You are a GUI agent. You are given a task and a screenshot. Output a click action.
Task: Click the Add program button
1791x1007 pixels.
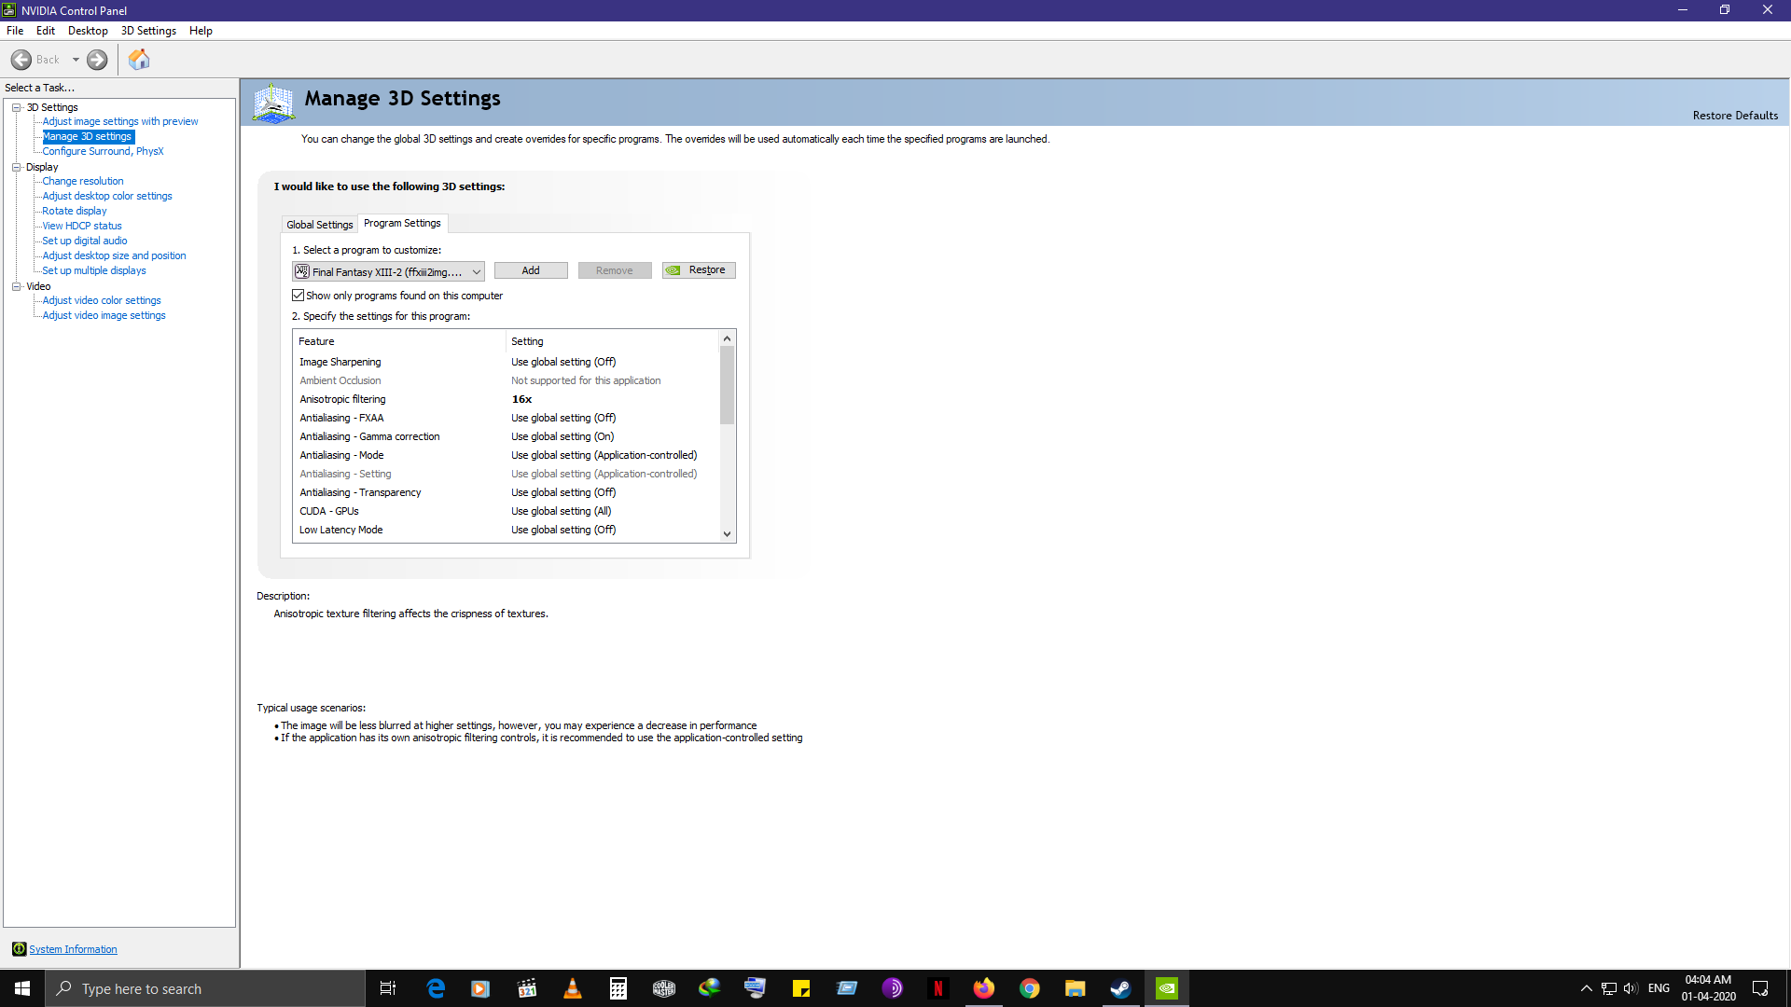tap(530, 270)
